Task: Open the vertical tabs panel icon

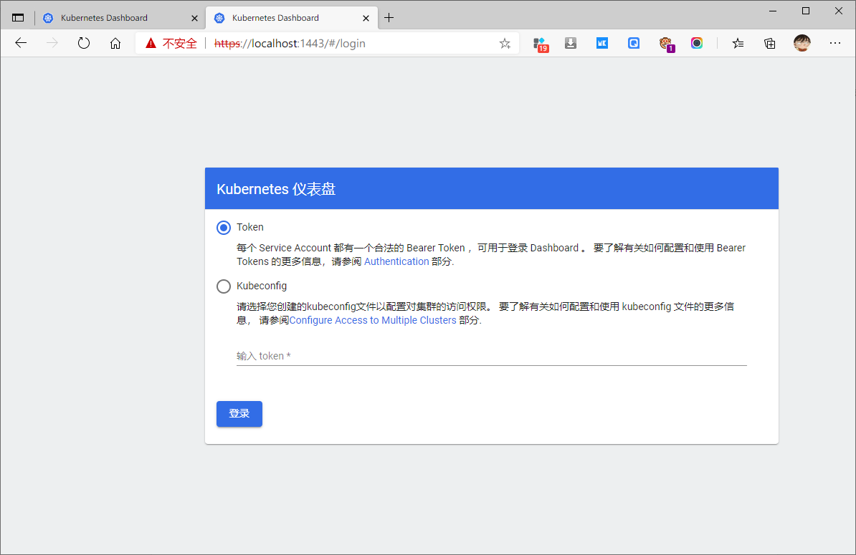Action: [x=18, y=18]
